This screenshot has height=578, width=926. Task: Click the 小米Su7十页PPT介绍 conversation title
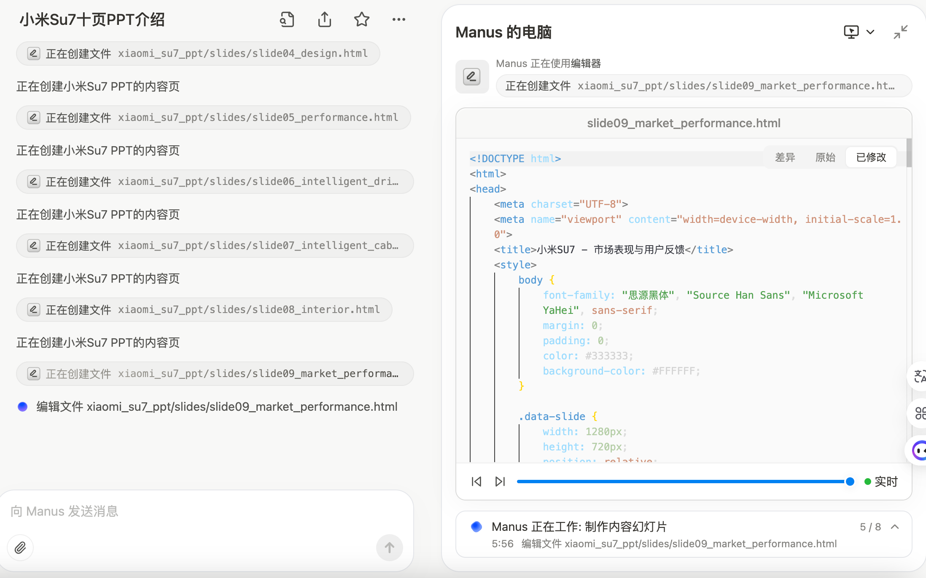92,20
